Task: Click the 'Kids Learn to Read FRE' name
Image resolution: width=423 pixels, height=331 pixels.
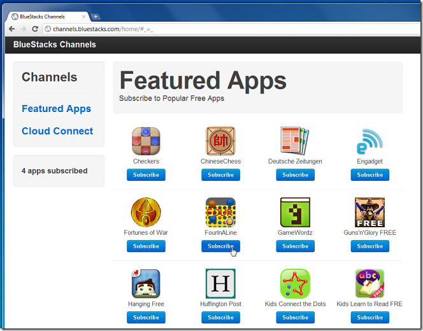Action: (369, 304)
